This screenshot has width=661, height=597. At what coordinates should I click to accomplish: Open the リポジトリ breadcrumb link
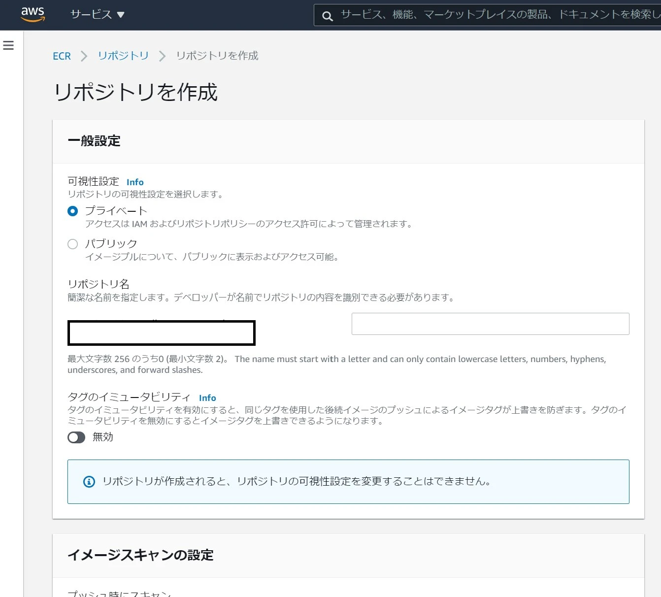point(123,56)
